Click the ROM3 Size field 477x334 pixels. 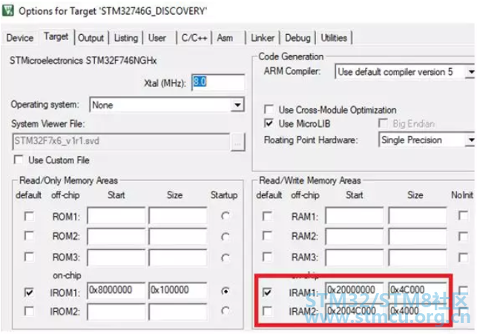click(178, 258)
